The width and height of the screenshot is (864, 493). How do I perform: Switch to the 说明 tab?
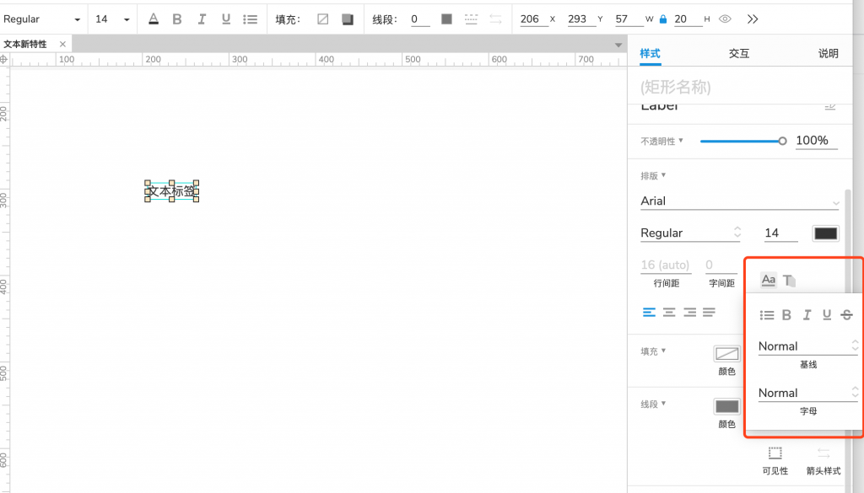click(x=828, y=54)
